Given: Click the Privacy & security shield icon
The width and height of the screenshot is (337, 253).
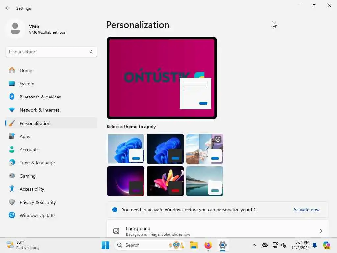Looking at the screenshot, I should tap(12, 202).
